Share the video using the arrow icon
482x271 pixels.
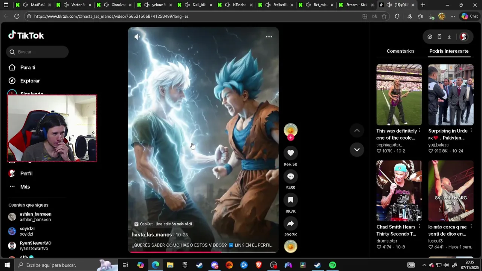pos(290,224)
